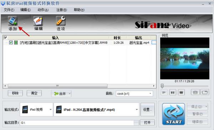Click the preview play button
Viewport: 214px width, 130px height.
coord(164,93)
